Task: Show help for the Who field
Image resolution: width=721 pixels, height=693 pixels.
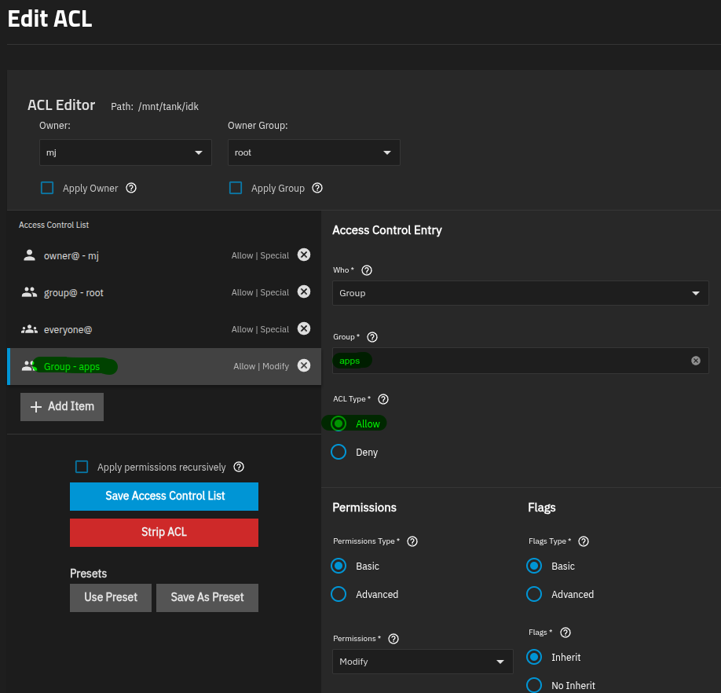Action: (x=367, y=270)
